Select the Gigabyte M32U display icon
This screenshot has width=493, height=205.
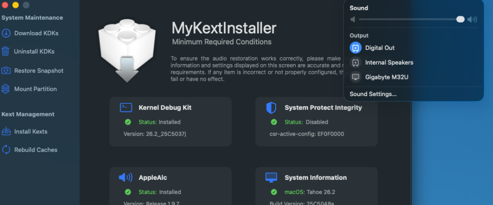(355, 77)
